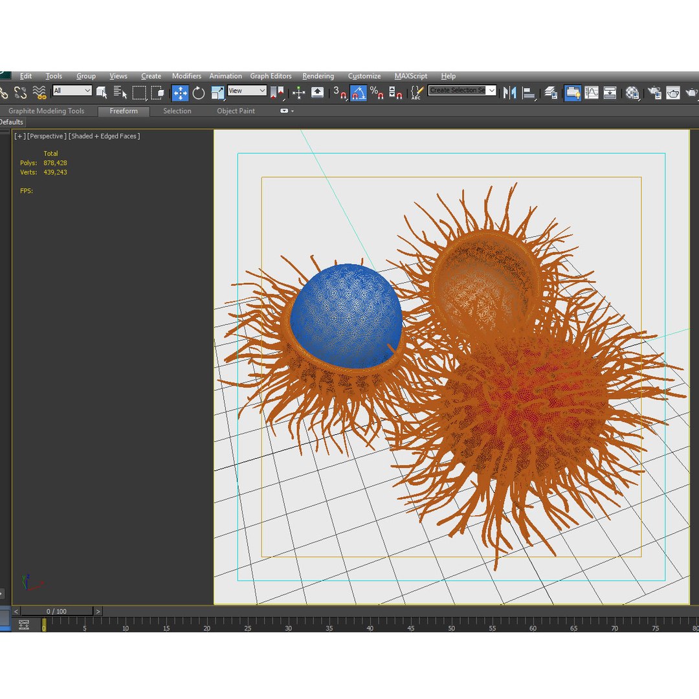This screenshot has height=699, width=699.
Task: Open the Edit Named Selection Sets dialog
Action: (416, 93)
